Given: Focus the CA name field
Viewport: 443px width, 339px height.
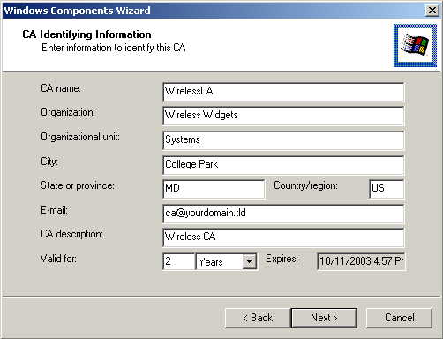Looking at the screenshot, I should point(283,92).
